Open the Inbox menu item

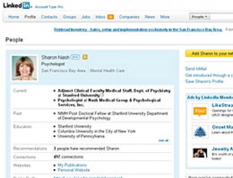tap(100, 17)
